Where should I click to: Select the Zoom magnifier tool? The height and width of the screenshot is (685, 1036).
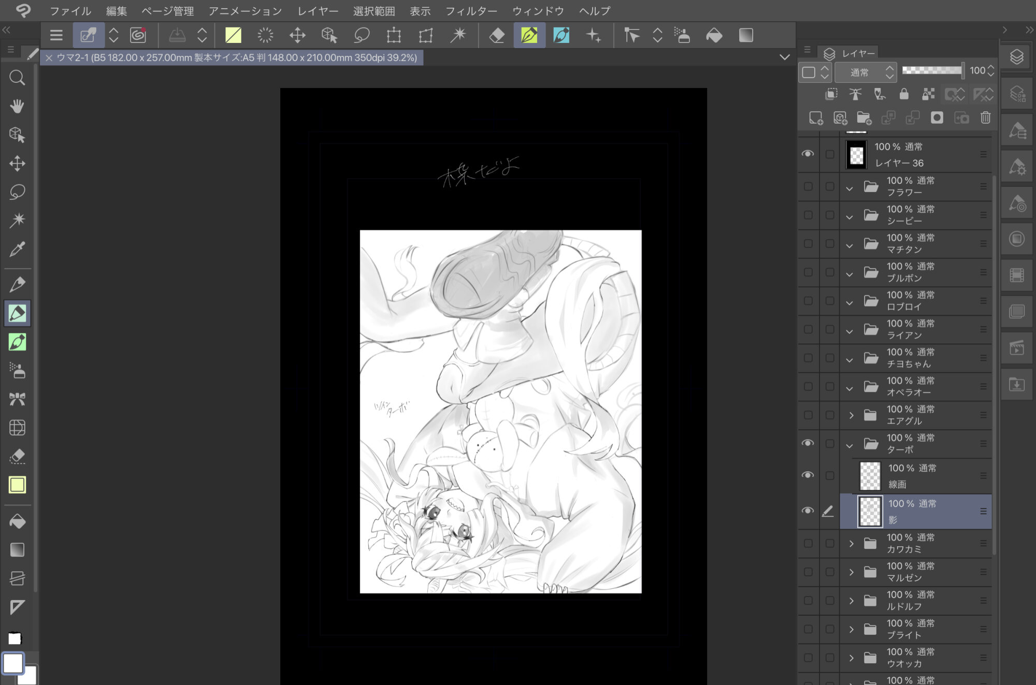[x=17, y=78]
